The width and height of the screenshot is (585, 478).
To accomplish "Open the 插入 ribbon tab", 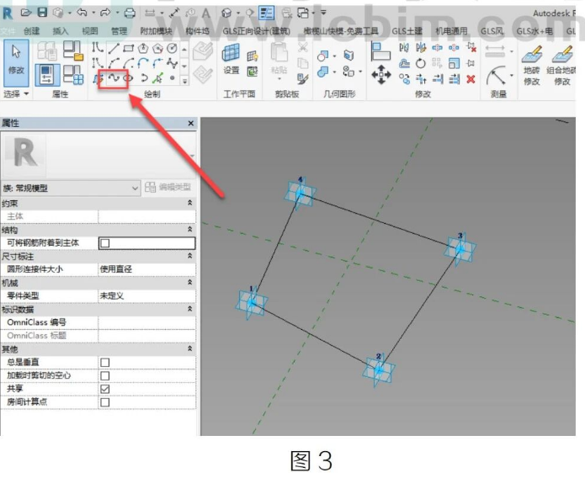I will [61, 31].
